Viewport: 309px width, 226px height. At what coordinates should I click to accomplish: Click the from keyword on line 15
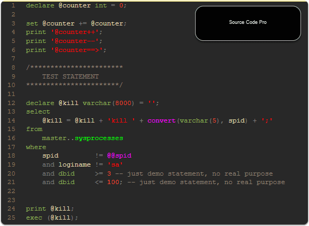pyautogui.click(x=34, y=129)
